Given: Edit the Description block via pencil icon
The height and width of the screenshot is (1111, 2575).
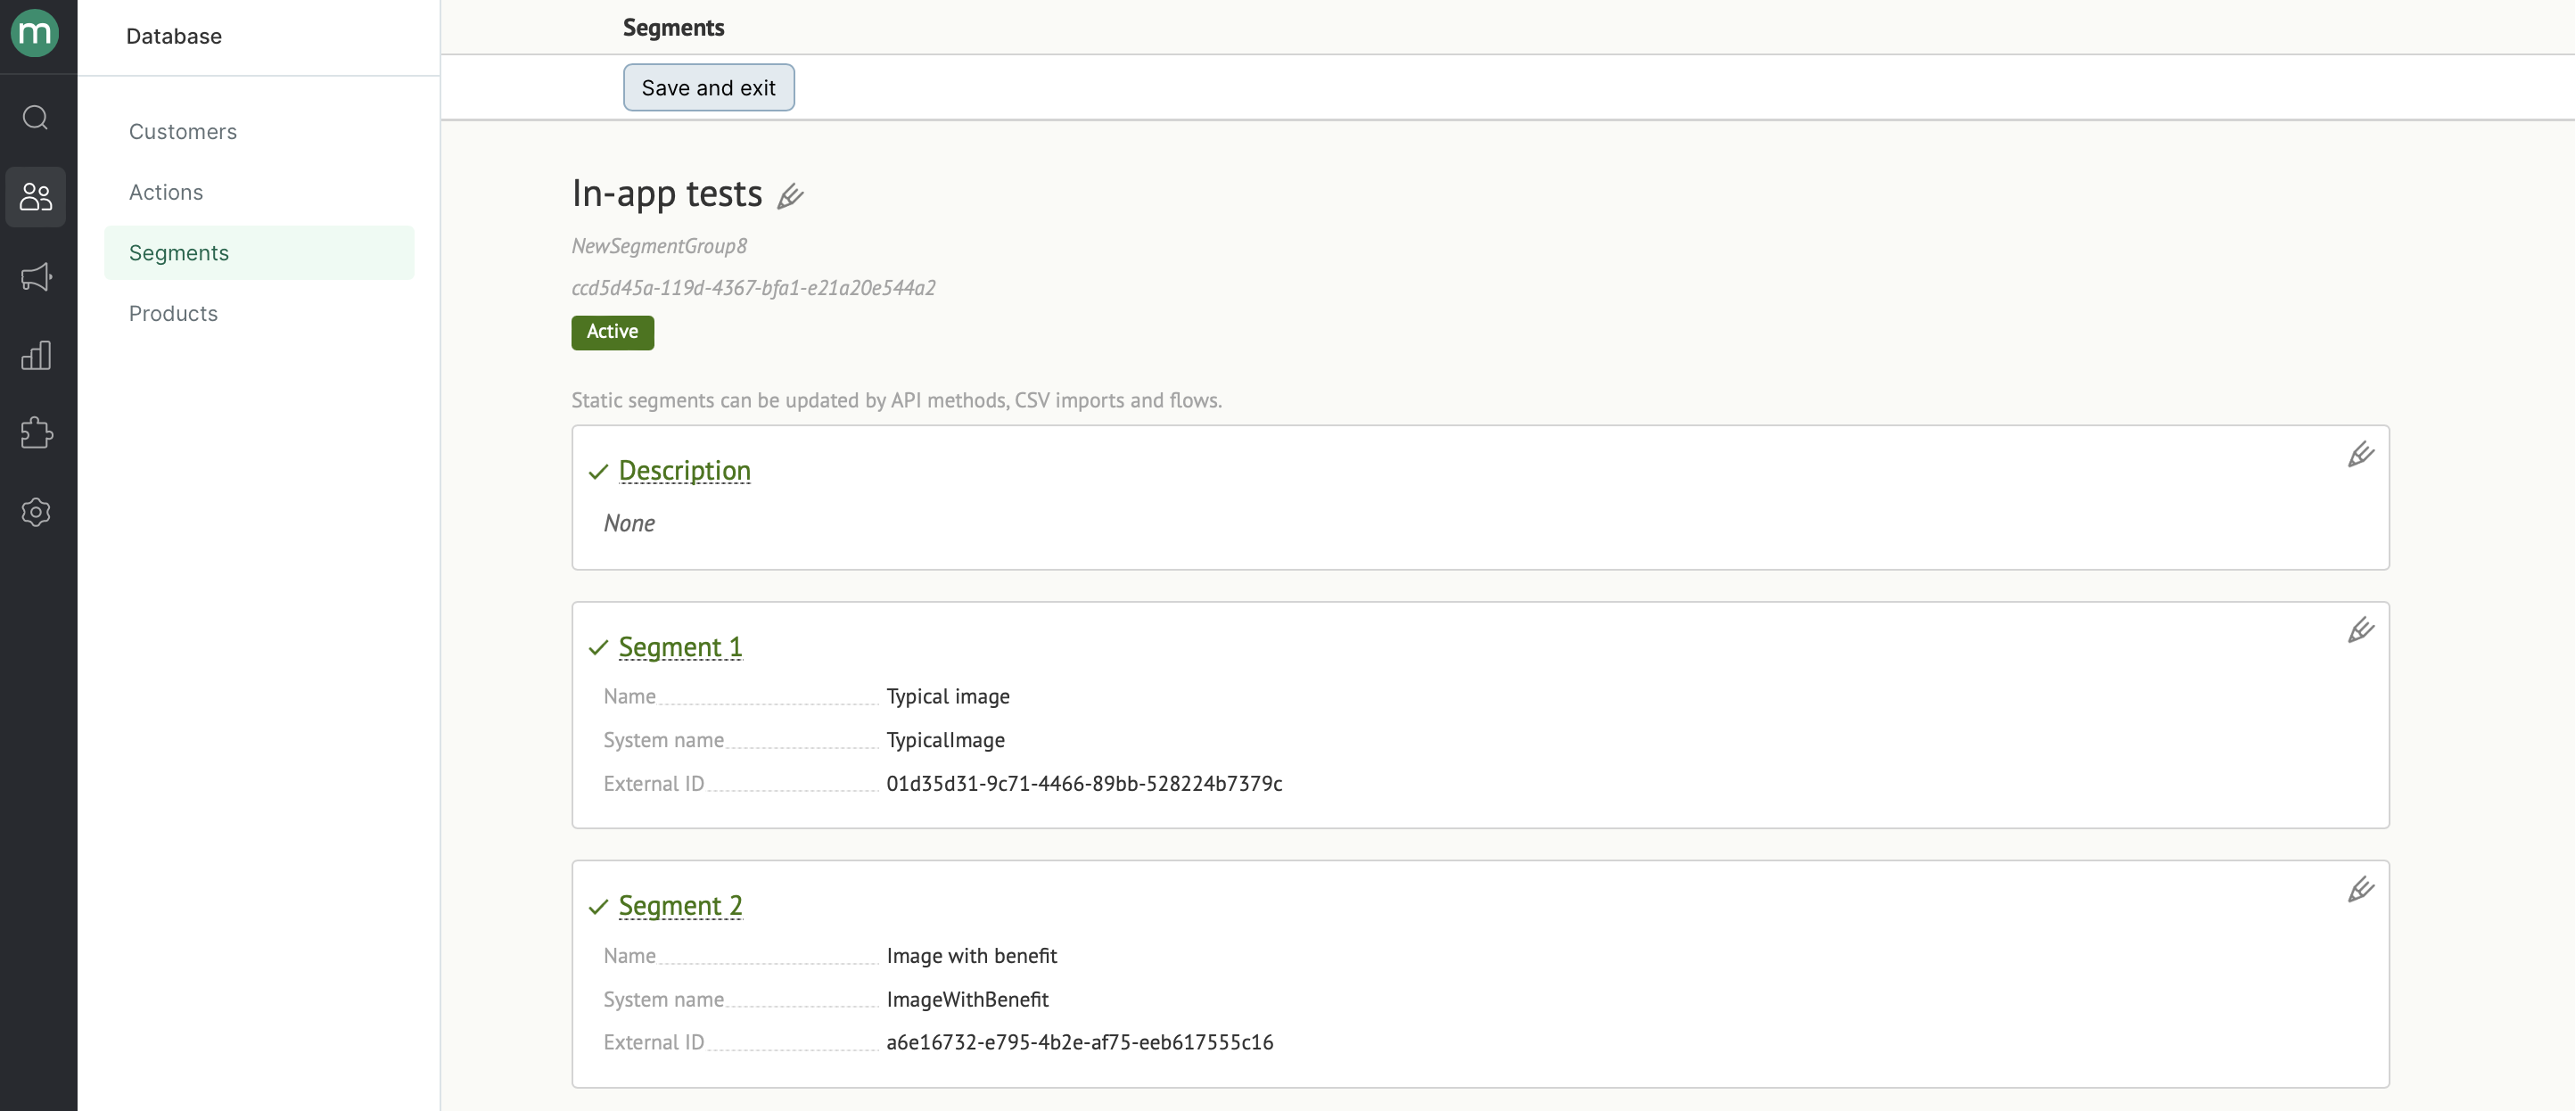Looking at the screenshot, I should point(2360,455).
